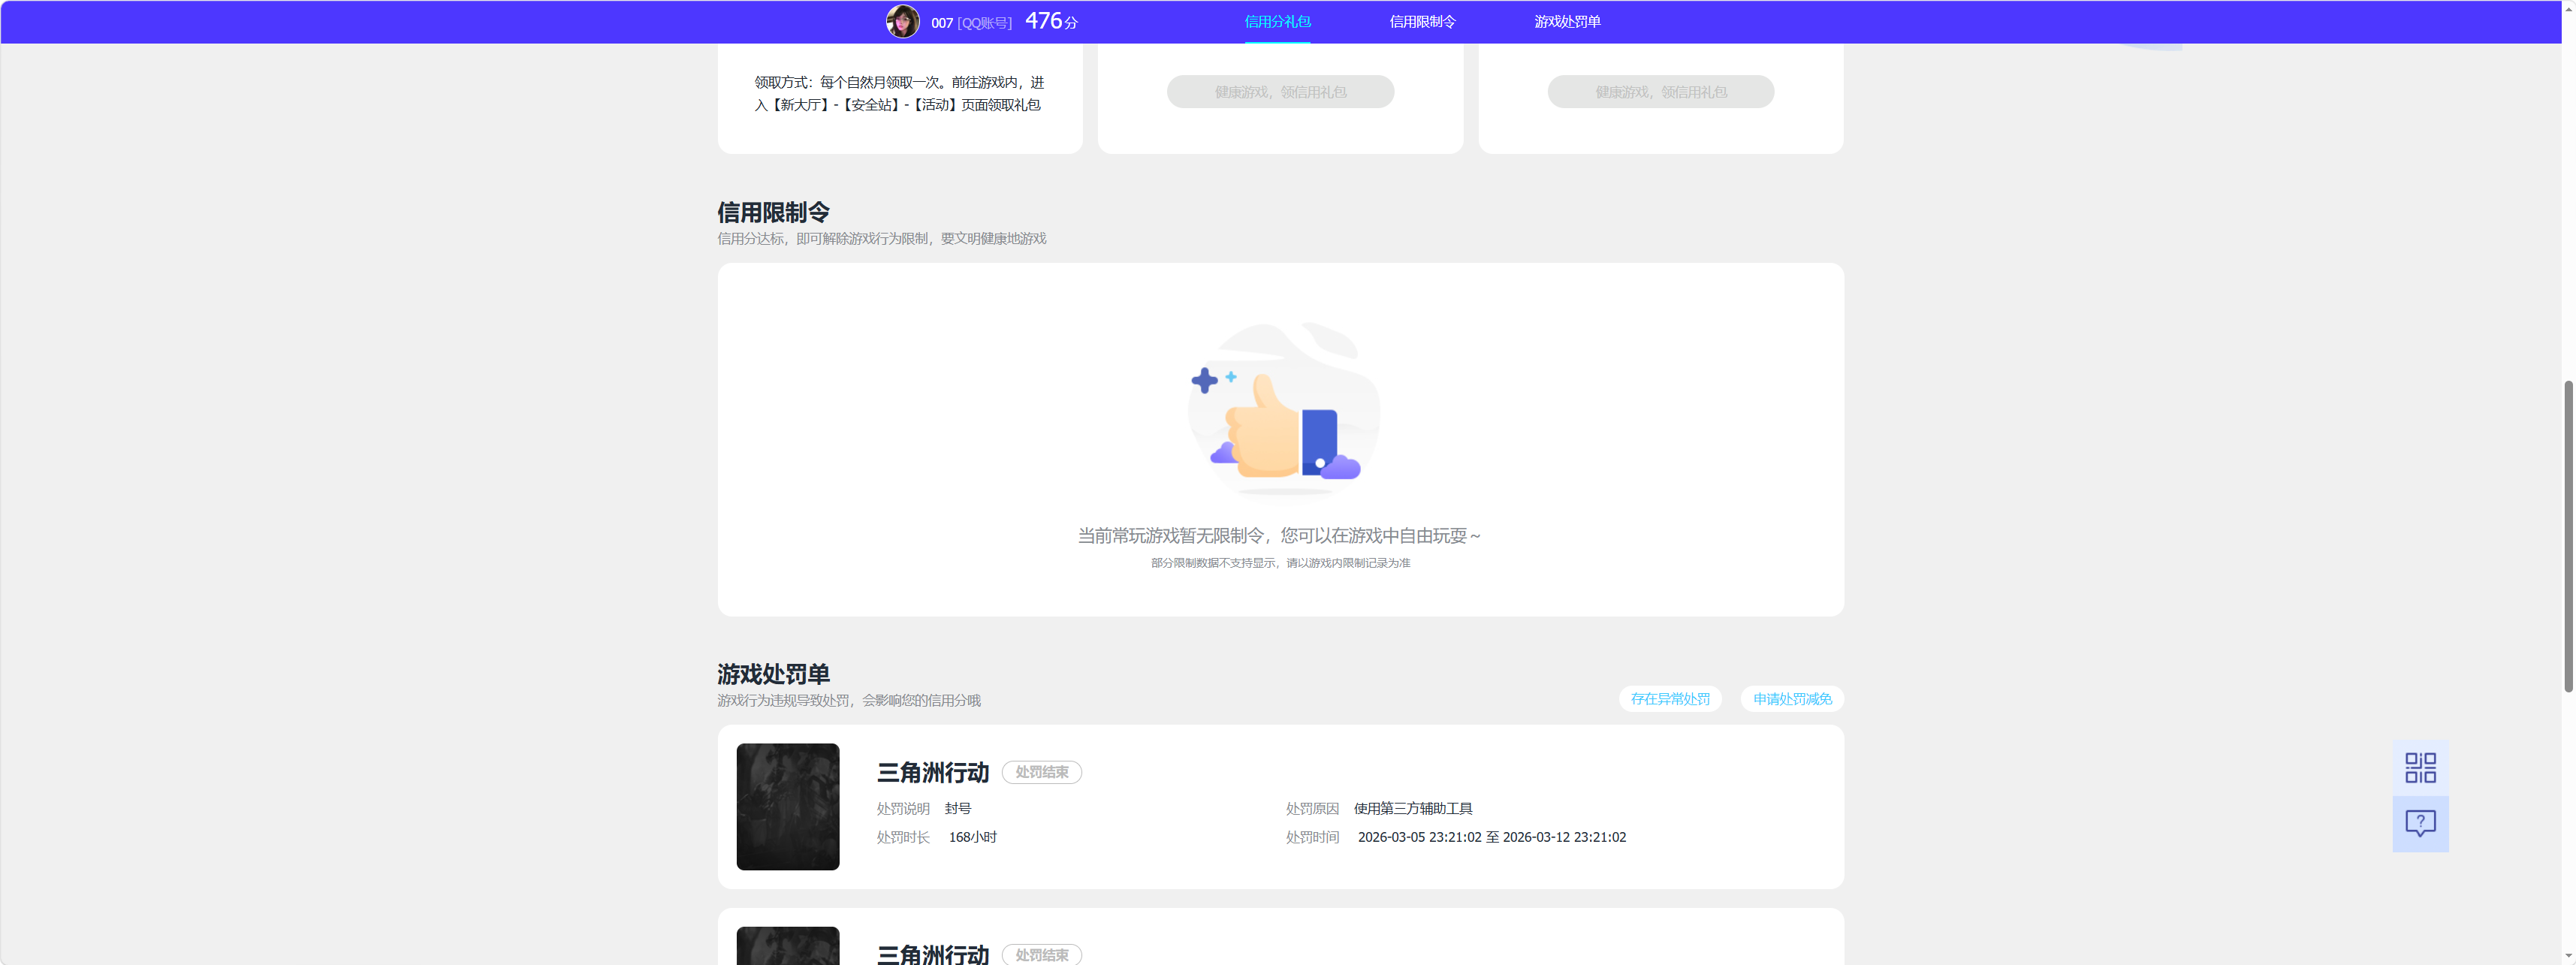The image size is (2576, 965).
Task: Click the user avatar in header
Action: click(x=902, y=21)
